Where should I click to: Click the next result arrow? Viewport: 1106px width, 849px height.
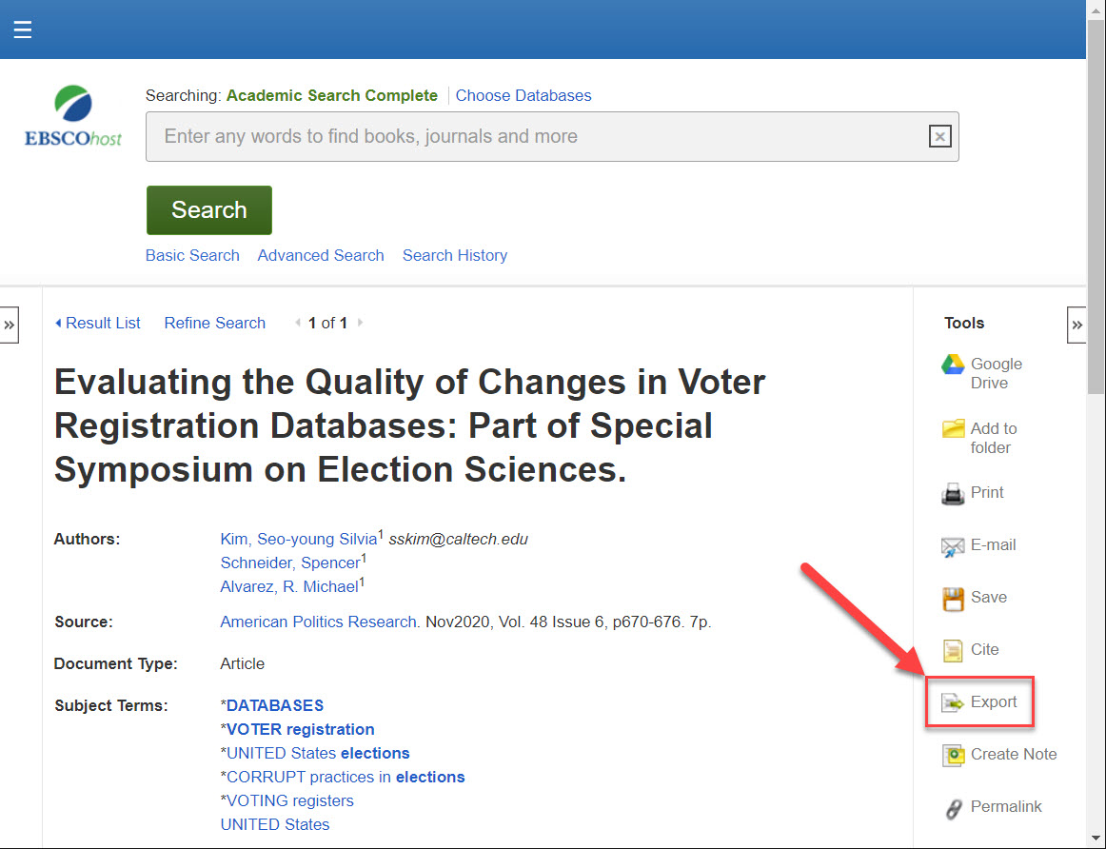click(361, 323)
